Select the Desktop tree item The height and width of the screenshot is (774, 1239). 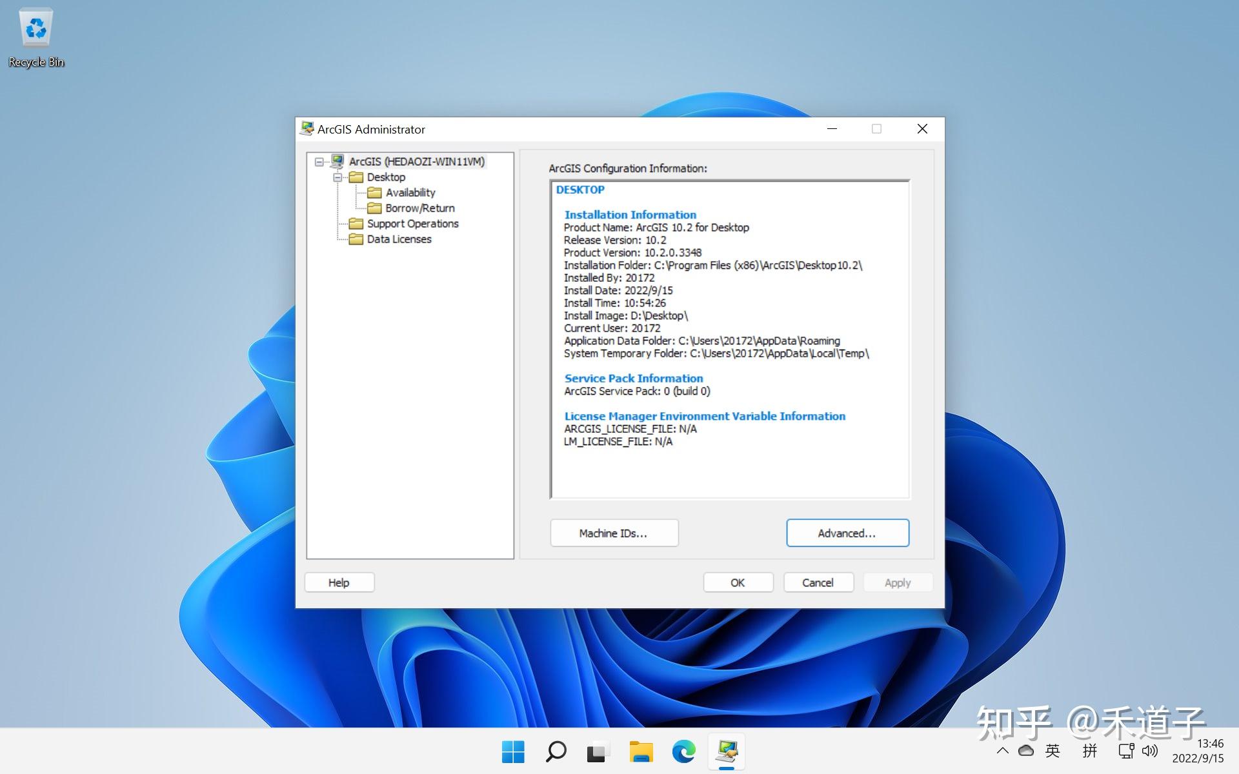tap(386, 177)
